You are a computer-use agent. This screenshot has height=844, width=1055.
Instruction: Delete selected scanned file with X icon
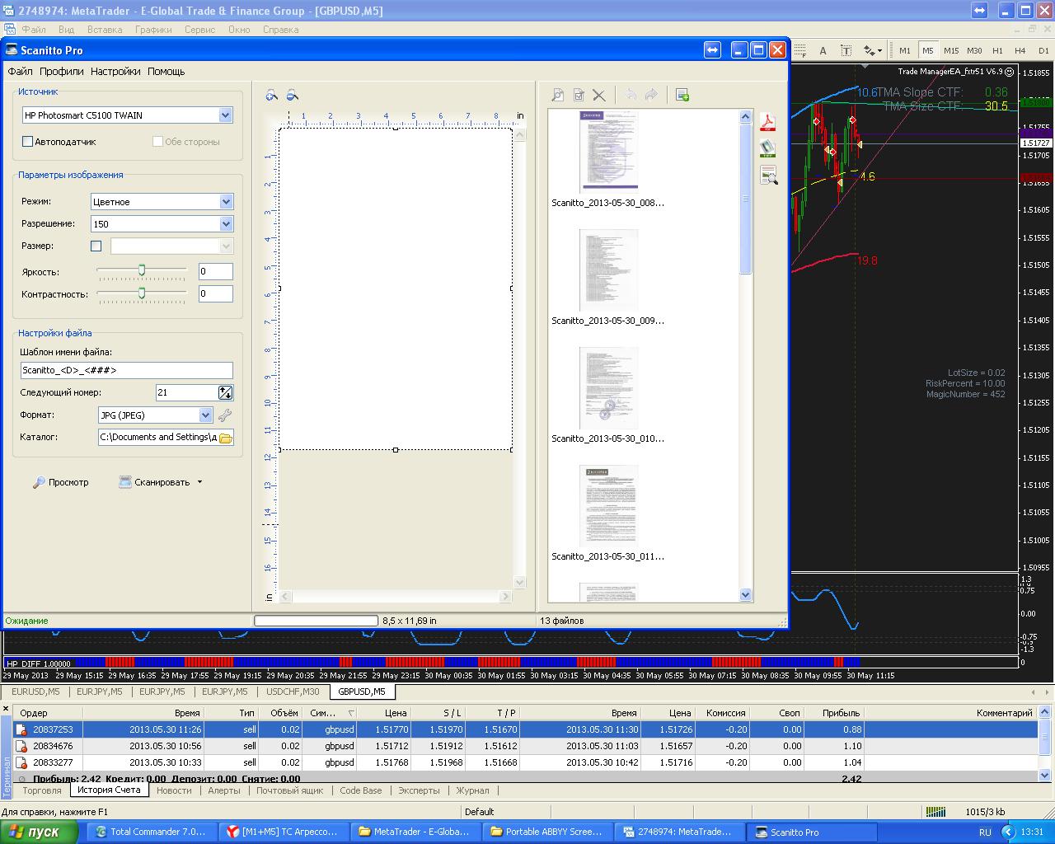pos(599,96)
